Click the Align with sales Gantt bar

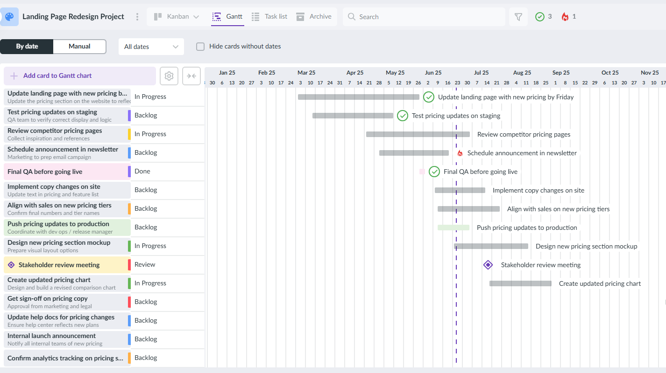468,209
